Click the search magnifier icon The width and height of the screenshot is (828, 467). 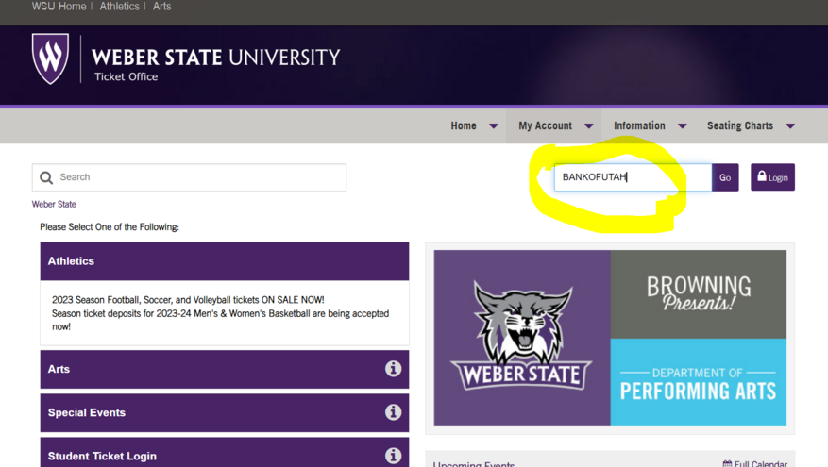click(46, 177)
